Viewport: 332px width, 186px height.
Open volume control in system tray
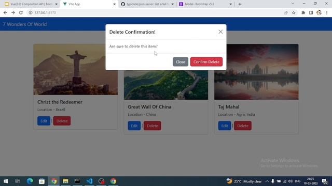290,181
